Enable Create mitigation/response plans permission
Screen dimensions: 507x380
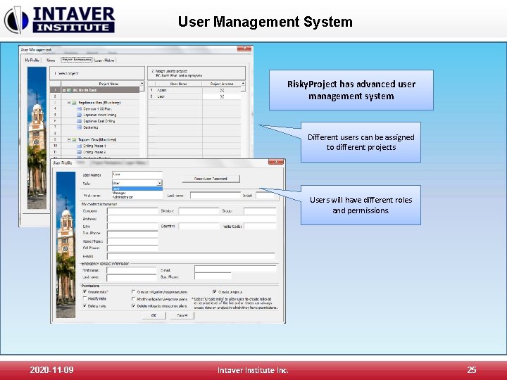click(x=134, y=292)
